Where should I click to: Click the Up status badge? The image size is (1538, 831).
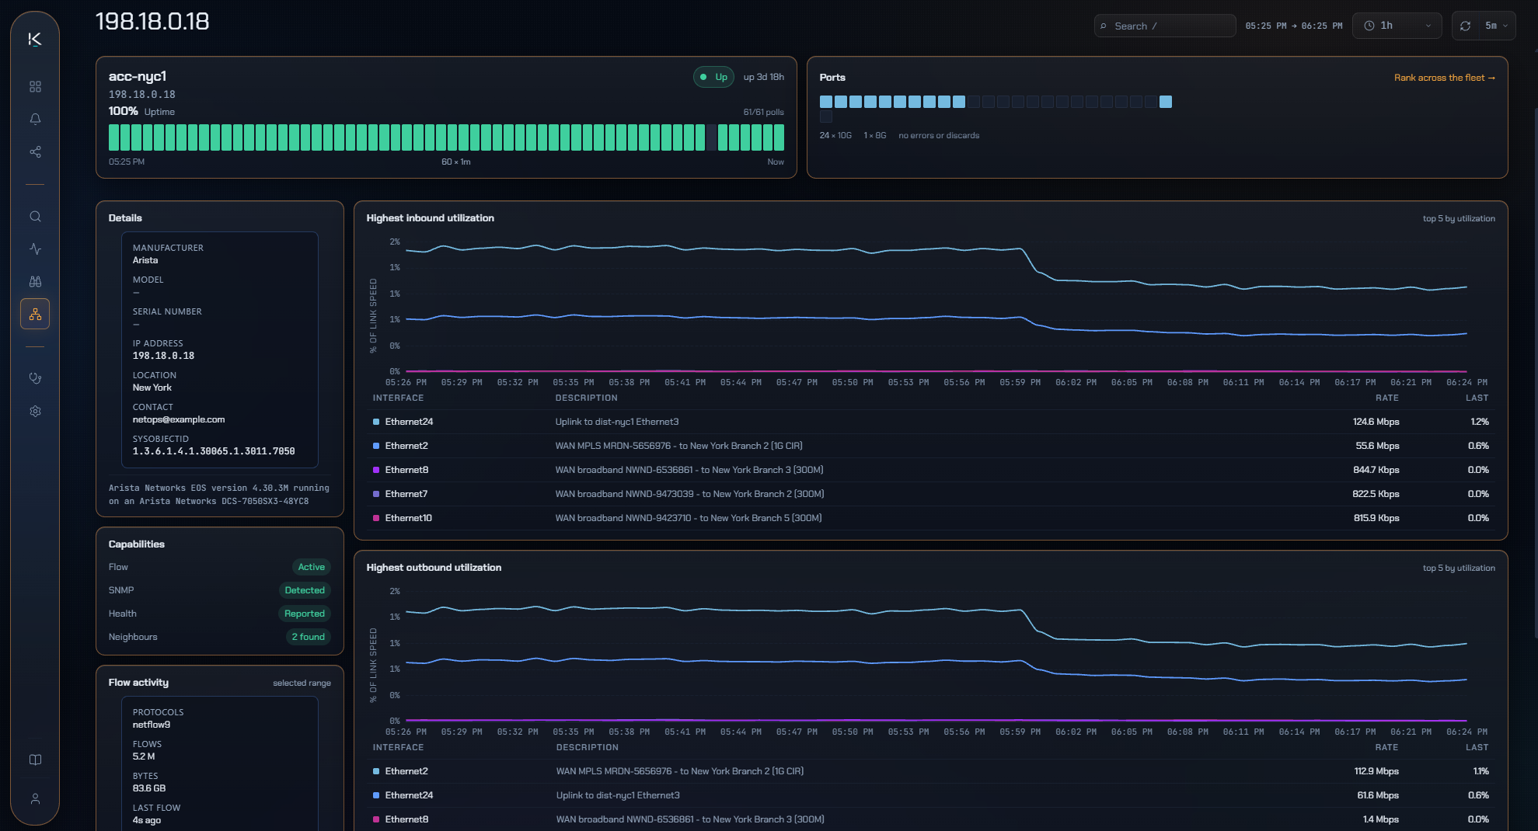713,77
